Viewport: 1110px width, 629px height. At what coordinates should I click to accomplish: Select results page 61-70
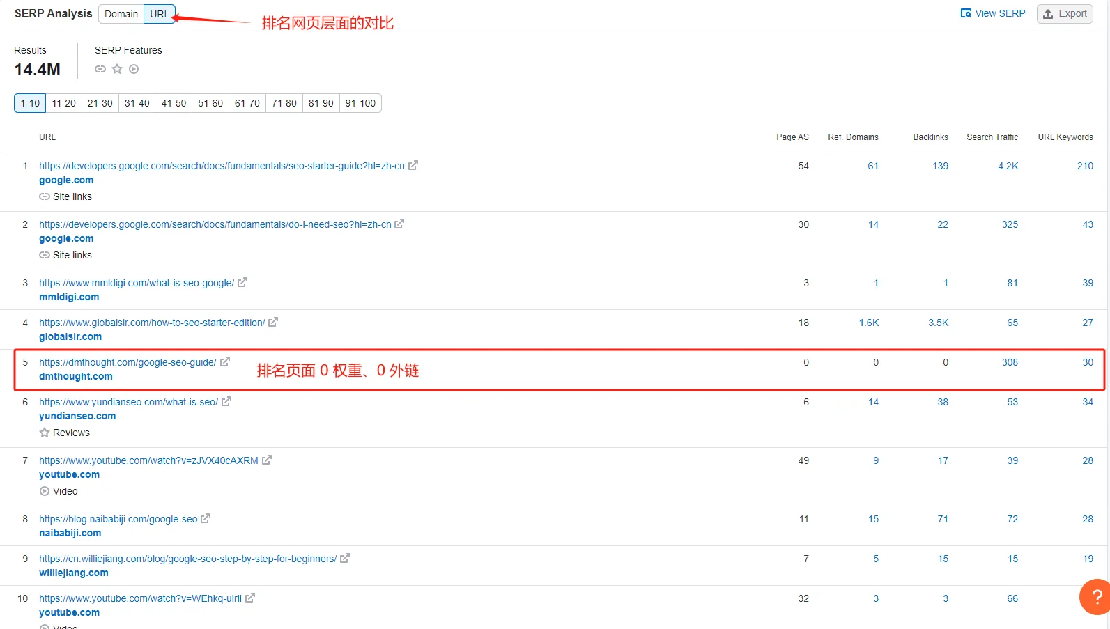click(x=247, y=103)
